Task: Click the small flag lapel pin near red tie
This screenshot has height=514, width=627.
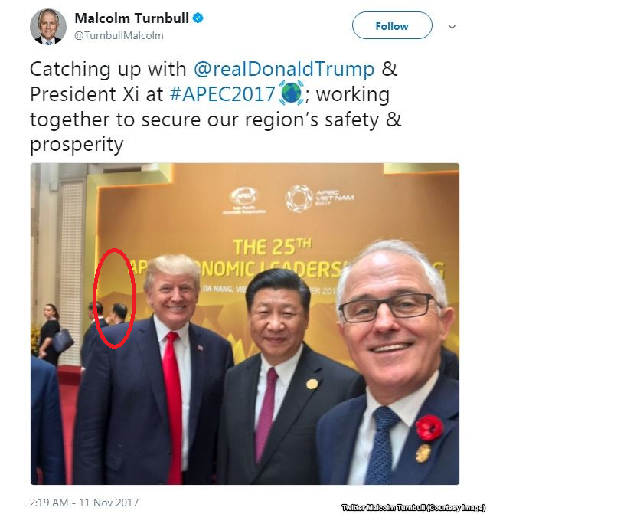Action: coord(200,348)
